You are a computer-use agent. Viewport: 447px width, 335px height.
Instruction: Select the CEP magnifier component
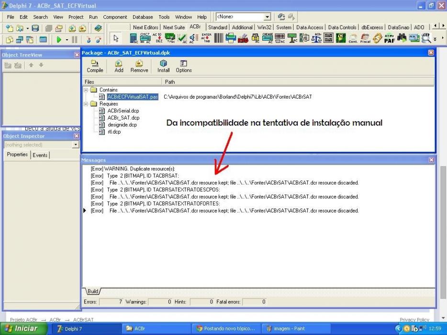426,38
